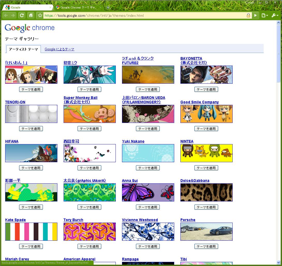This screenshot has height=266, width=282.
Task: Click the Super Monkey Ball thumbnail
Action: pos(90,114)
